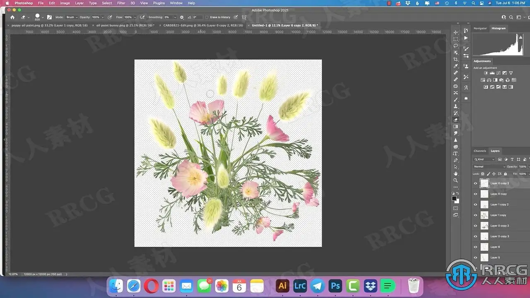Lock transparent pixels in Layers panel

[482, 174]
